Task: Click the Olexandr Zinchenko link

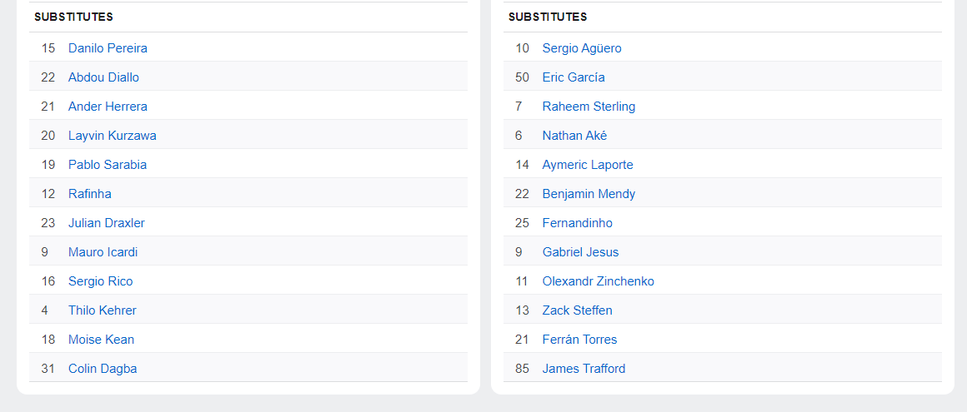Action: point(598,281)
